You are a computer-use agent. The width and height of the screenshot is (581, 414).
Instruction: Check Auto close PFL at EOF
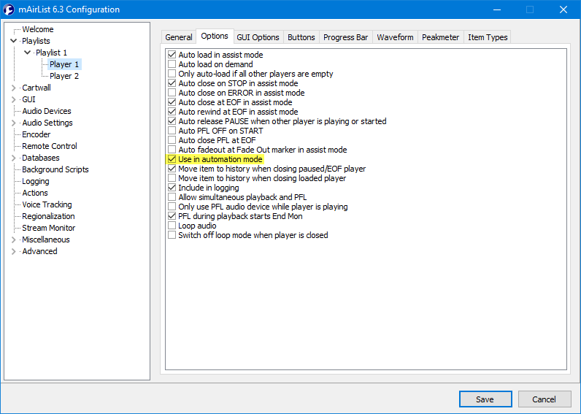point(172,140)
